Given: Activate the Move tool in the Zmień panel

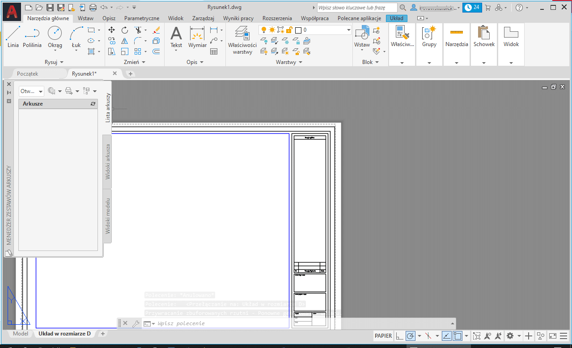Looking at the screenshot, I should point(112,30).
